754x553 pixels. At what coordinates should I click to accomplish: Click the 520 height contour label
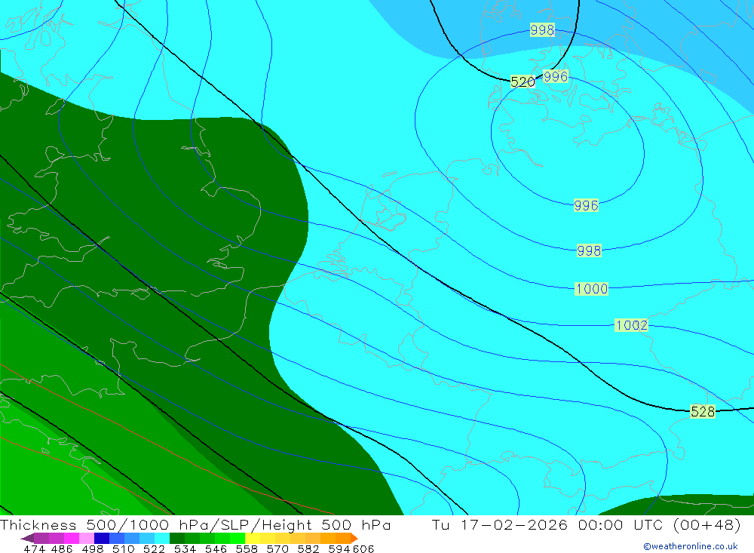coord(523,81)
